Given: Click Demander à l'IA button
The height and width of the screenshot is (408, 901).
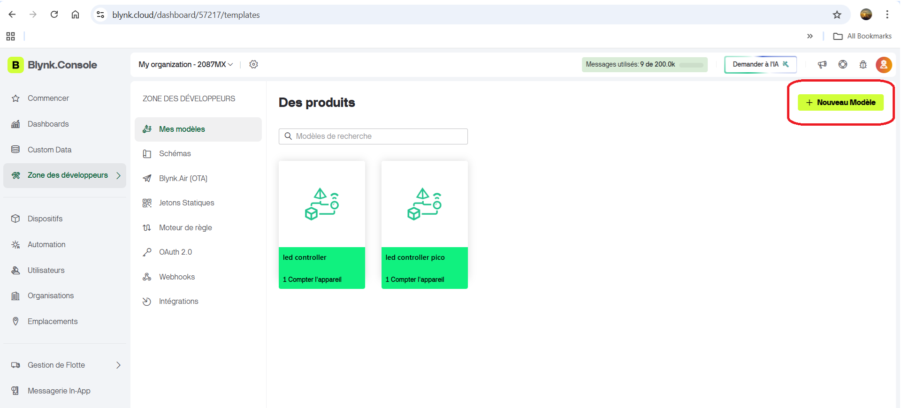Looking at the screenshot, I should (760, 64).
